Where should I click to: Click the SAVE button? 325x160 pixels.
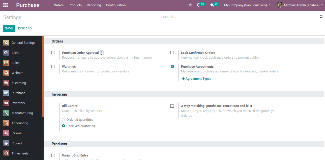pos(9,28)
